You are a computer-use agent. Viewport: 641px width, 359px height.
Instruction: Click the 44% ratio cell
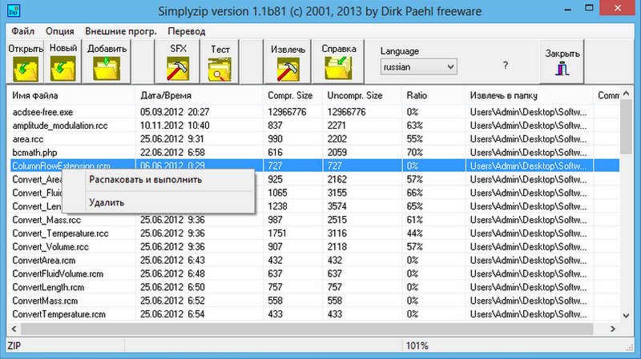click(x=414, y=233)
